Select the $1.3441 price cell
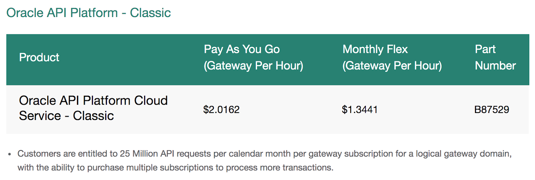This screenshot has height=180, width=535. click(x=360, y=110)
